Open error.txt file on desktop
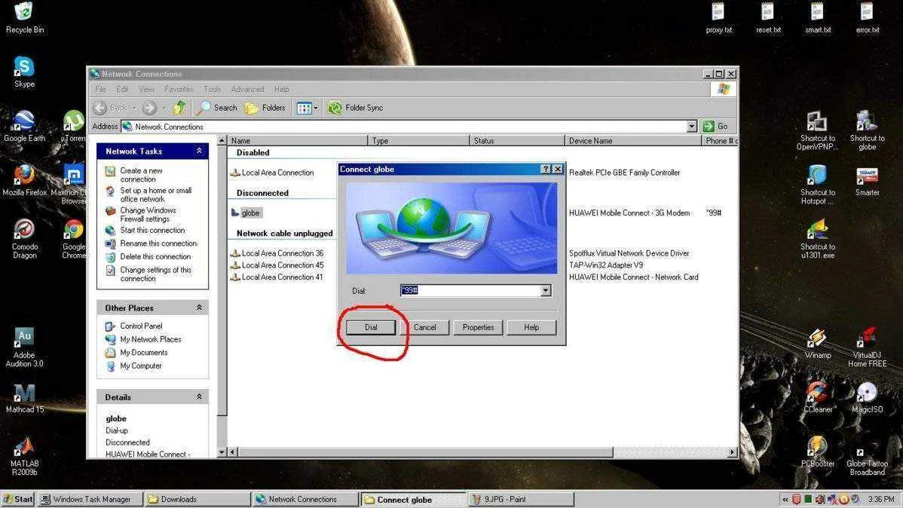 [x=868, y=18]
